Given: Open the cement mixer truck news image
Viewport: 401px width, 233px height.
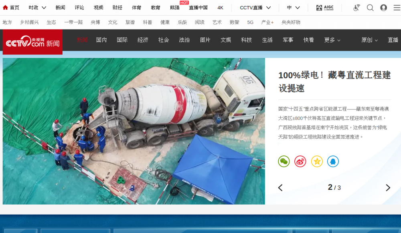Looking at the screenshot, I should 134,131.
